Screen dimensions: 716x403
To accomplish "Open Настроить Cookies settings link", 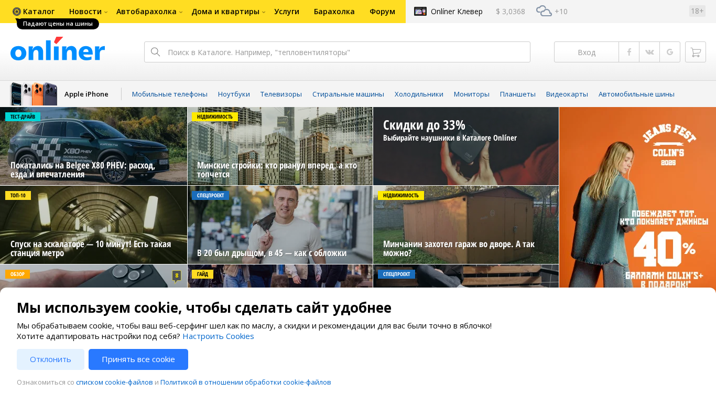I will [x=218, y=336].
